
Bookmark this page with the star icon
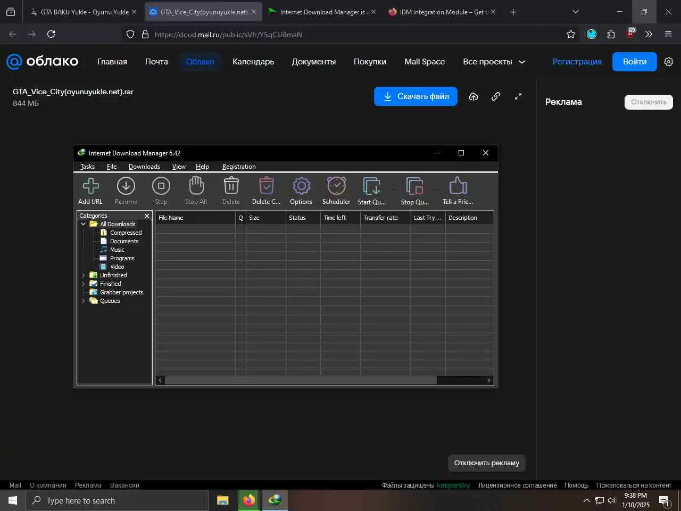571,34
